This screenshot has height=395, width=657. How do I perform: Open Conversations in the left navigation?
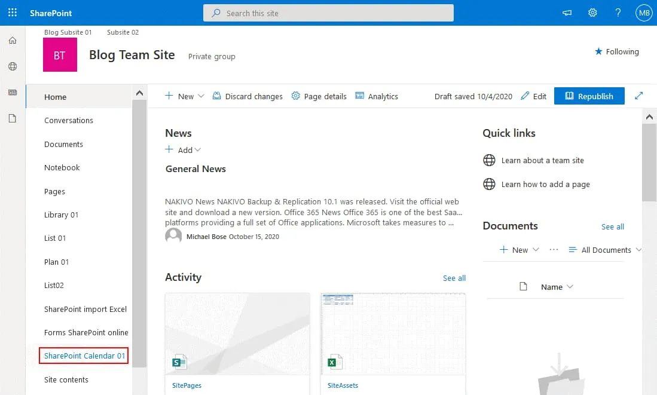[x=69, y=120]
